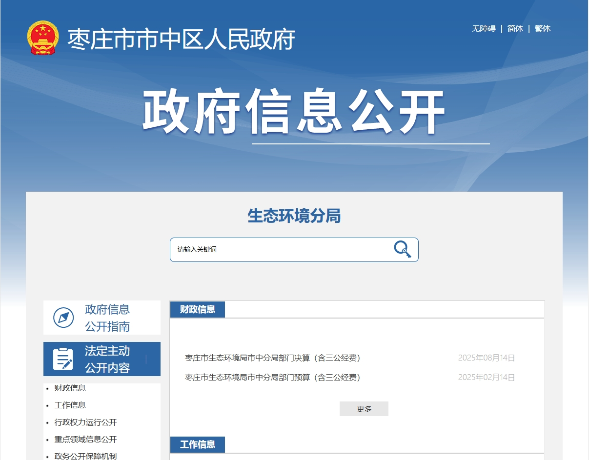Click the 工作信息 panel header tab
Viewport: 589px width, 460px height.
(x=197, y=444)
